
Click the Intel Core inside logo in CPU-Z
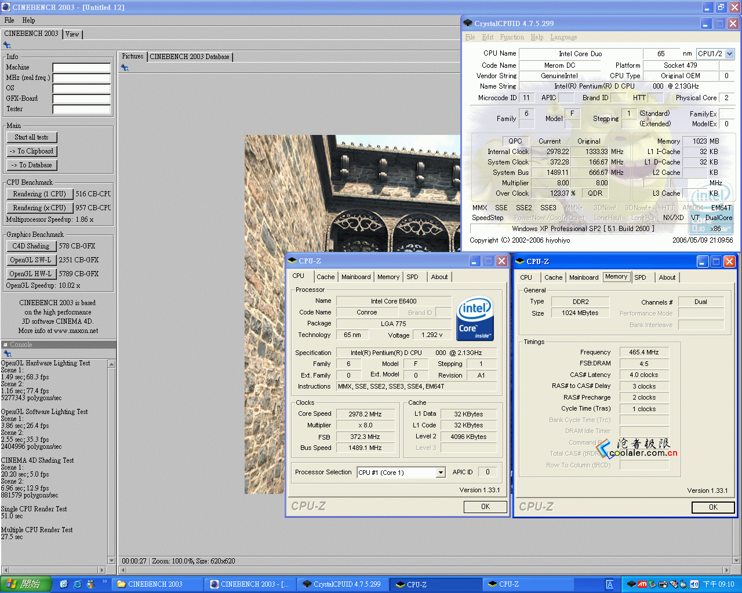[475, 318]
